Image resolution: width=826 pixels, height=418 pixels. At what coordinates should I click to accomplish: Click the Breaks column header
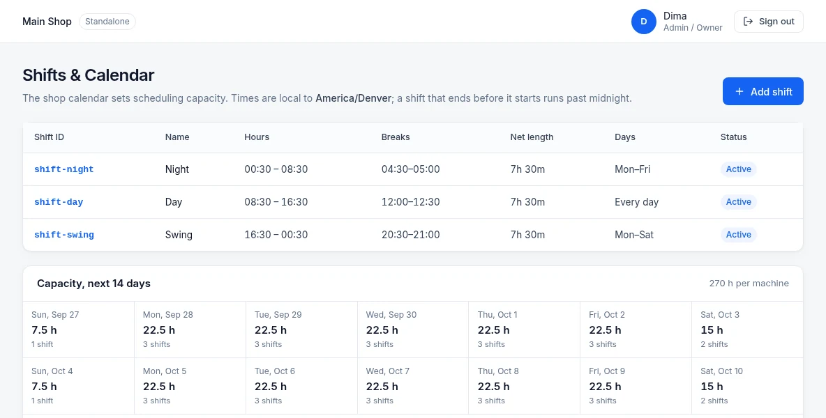[396, 137]
